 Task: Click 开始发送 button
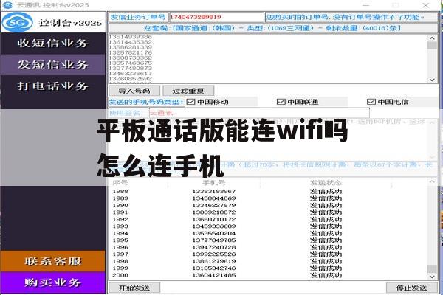pos(134,288)
